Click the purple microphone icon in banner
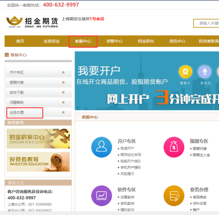The image size is (219, 215). pyautogui.click(x=205, y=72)
